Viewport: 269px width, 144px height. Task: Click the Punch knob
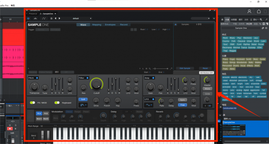pyautogui.click(x=107, y=100)
